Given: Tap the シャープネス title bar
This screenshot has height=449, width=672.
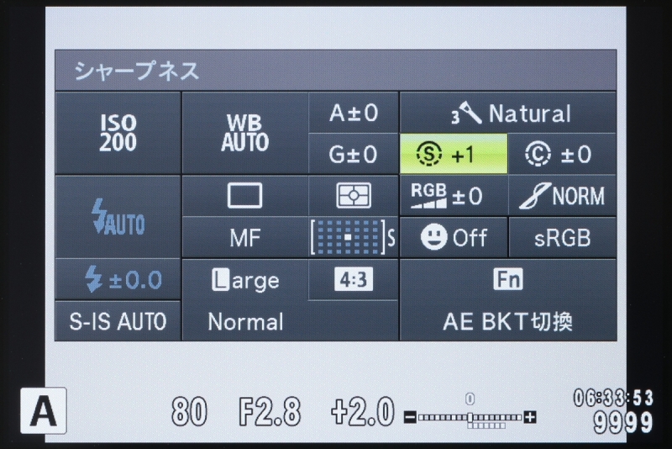Looking at the screenshot, I should (335, 70).
